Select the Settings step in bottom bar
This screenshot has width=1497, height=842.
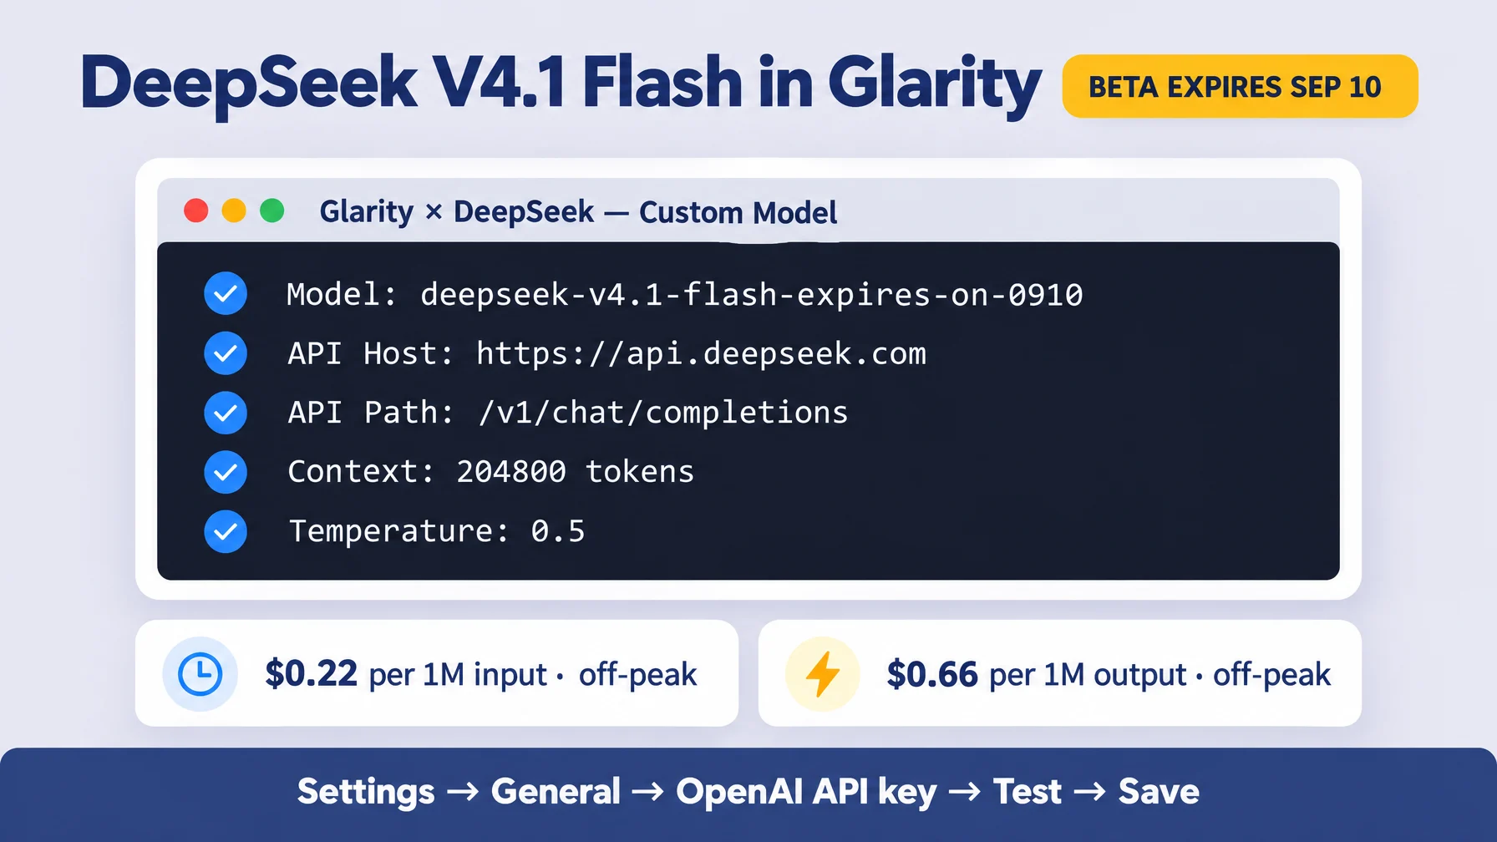366,792
